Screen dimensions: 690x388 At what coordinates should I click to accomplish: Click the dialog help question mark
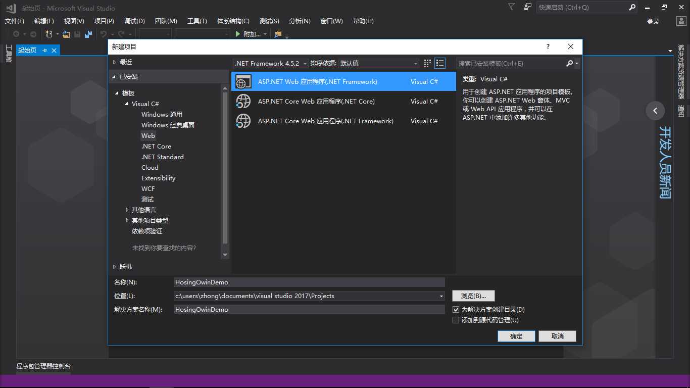[x=548, y=46]
